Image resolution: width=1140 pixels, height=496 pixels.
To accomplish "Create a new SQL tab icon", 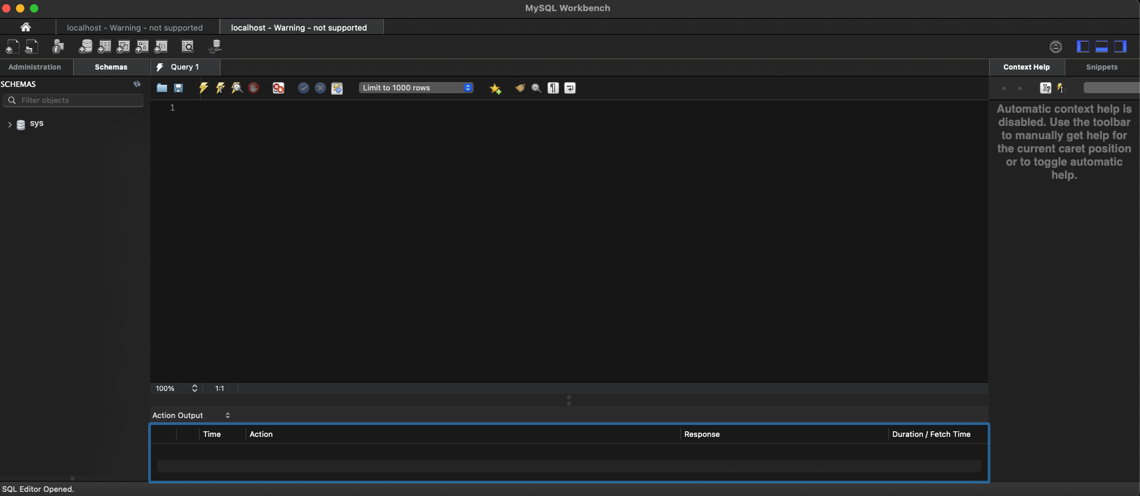I will coord(13,47).
